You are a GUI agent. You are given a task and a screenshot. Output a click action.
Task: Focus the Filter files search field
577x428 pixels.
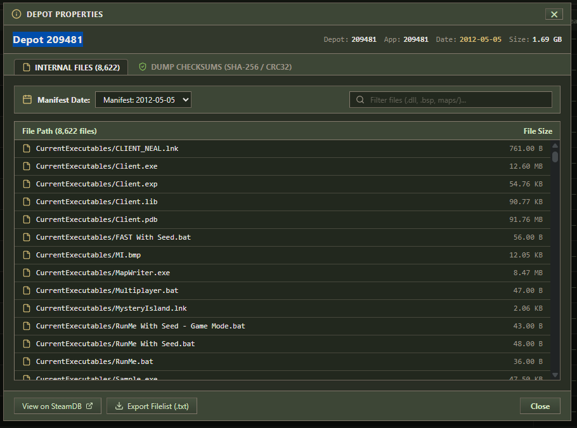pyautogui.click(x=450, y=100)
